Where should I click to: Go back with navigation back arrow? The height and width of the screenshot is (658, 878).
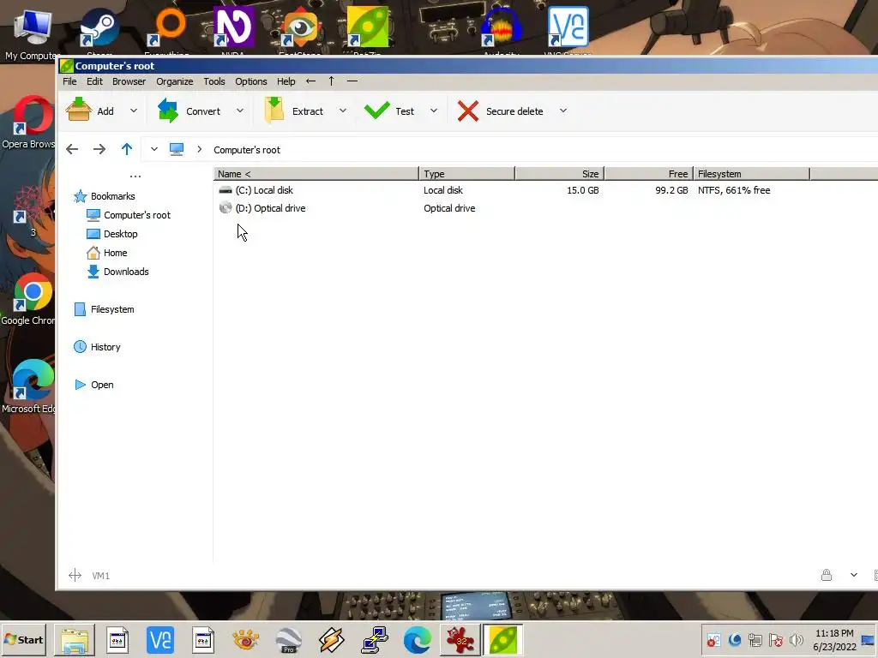point(72,149)
